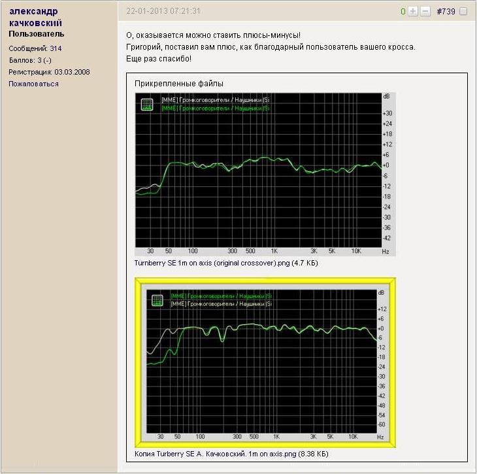
Task: Click the Баллов: 3 points line
Action: [30, 60]
